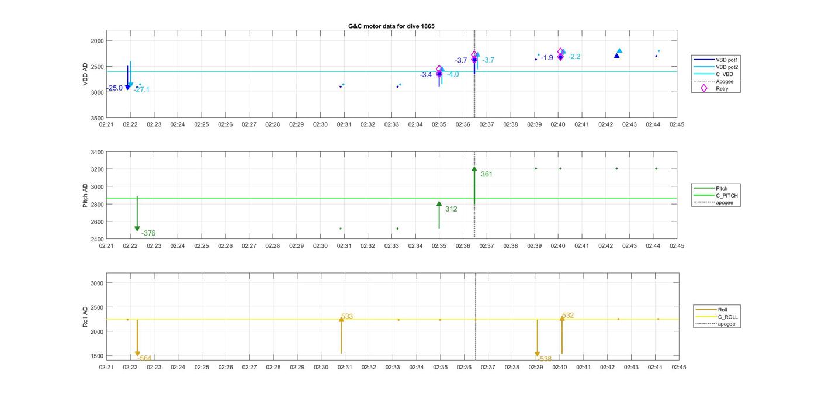Click the '-564' roll data label
The image size is (818, 405).
(144, 358)
